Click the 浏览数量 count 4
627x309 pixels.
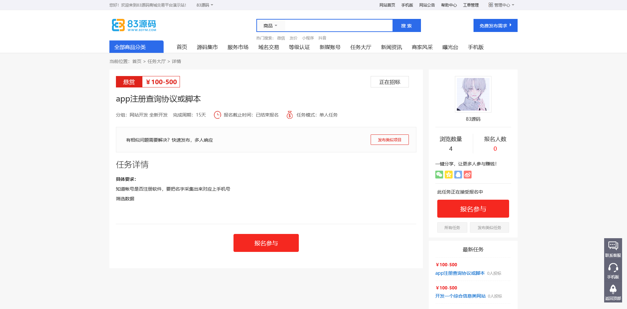point(451,149)
